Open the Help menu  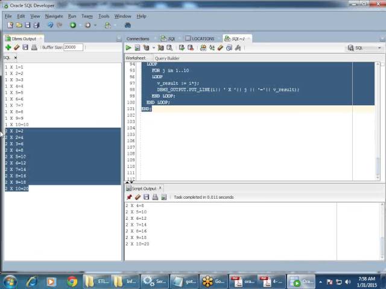141,16
